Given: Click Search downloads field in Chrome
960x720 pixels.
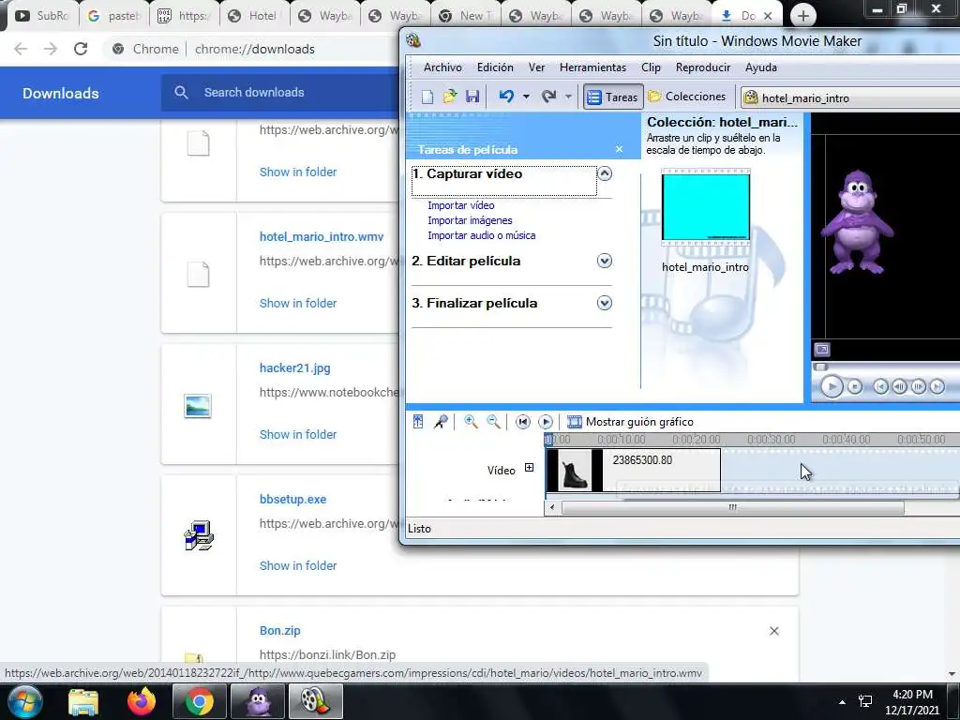Looking at the screenshot, I should (x=281, y=93).
